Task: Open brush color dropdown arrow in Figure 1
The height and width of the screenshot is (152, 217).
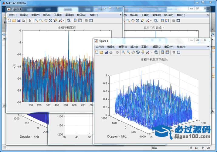Action: 63,20
